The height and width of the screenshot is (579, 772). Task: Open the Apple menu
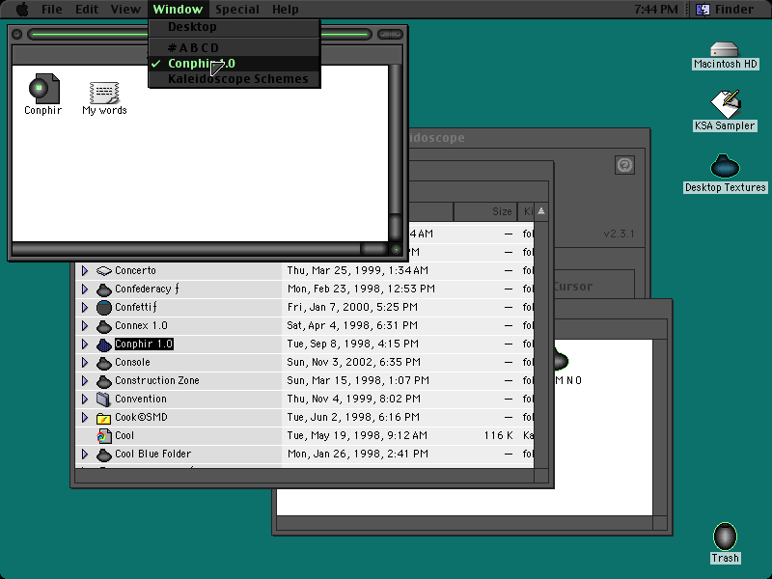22,10
